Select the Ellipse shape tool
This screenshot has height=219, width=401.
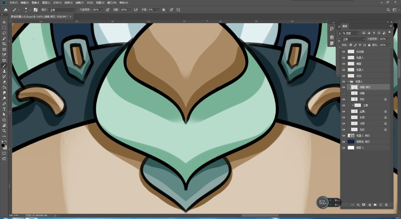(4, 120)
